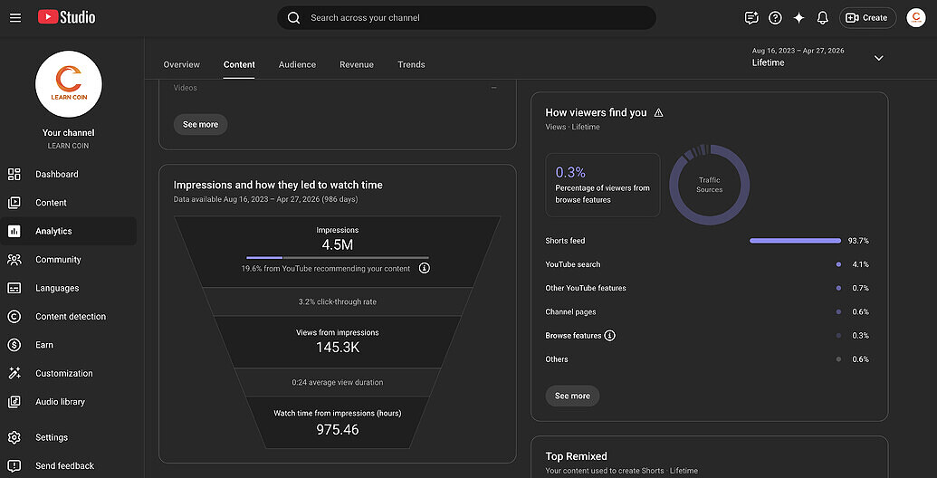Image resolution: width=937 pixels, height=478 pixels.
Task: Open the hamburger navigation menu
Action: coord(15,18)
